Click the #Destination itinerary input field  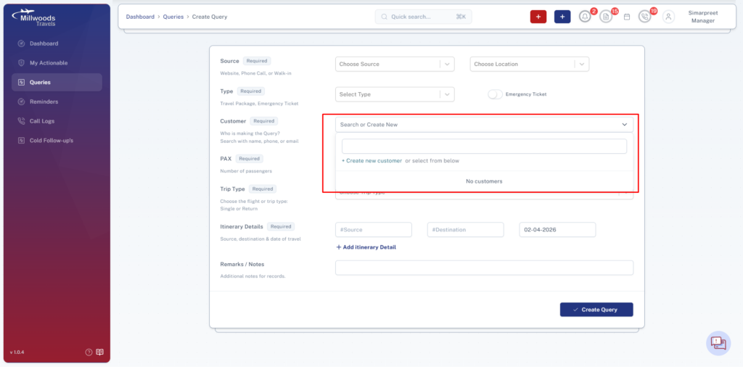pyautogui.click(x=465, y=230)
